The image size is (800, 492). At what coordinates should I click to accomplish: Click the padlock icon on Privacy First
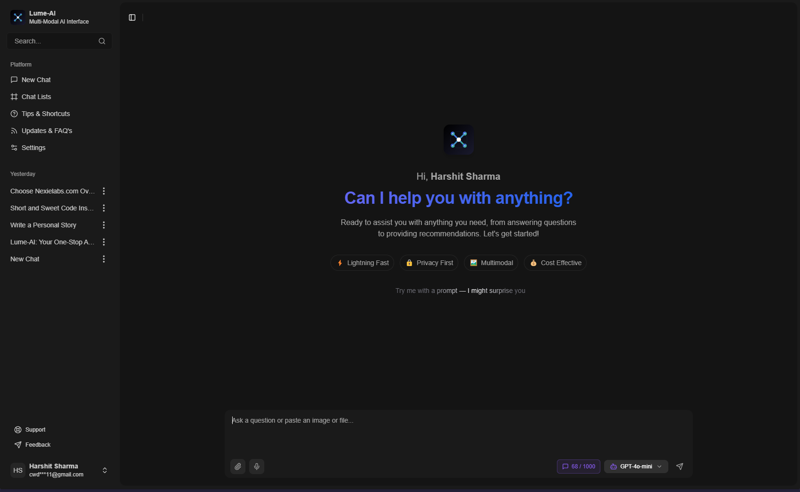[x=409, y=263]
